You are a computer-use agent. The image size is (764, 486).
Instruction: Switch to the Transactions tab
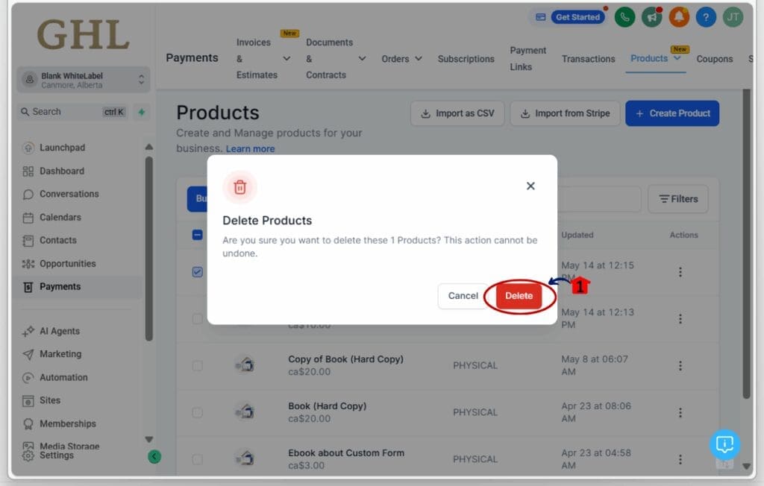pyautogui.click(x=588, y=59)
